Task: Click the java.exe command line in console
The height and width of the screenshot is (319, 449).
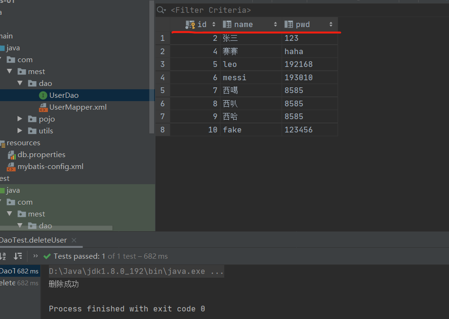Action: [x=136, y=271]
